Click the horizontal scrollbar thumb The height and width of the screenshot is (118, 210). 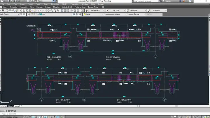176,106
